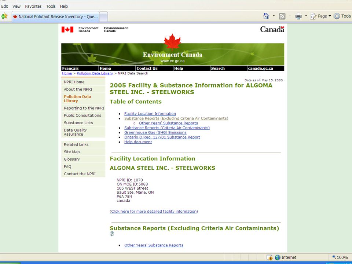Open Substance Lists sidebar item
This screenshot has width=352, height=264.
[83, 123]
